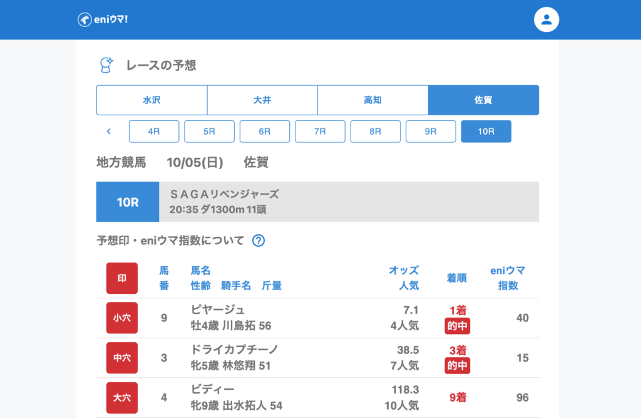Open the user profile account icon
The image size is (641, 418).
[x=546, y=19]
